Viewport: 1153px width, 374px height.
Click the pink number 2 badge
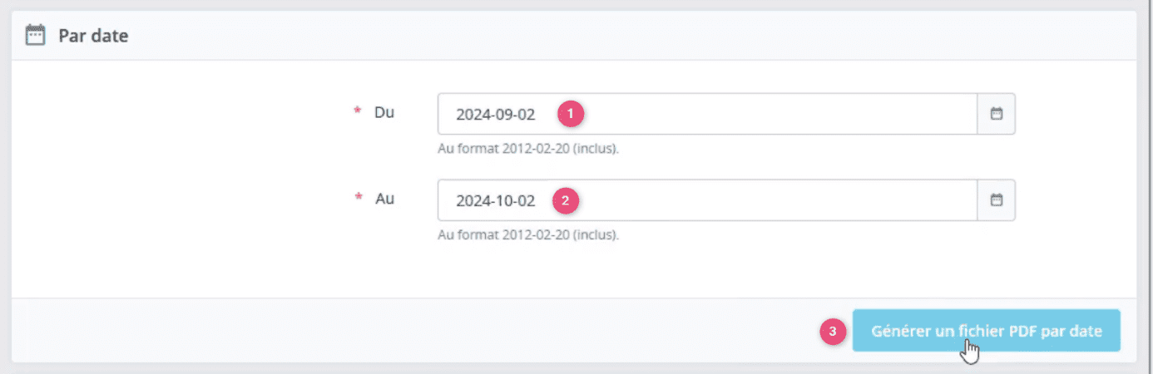tap(566, 200)
